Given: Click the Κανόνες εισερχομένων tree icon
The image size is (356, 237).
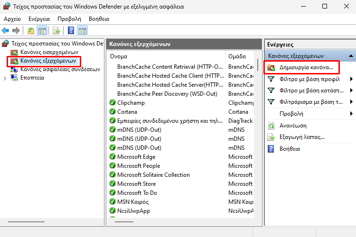Looking at the screenshot, I should [14, 52].
